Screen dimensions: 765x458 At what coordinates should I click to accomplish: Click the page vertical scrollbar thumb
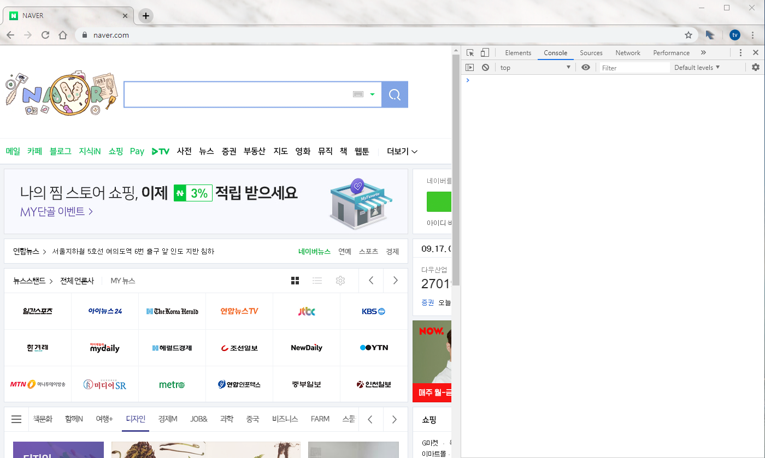tap(456, 170)
